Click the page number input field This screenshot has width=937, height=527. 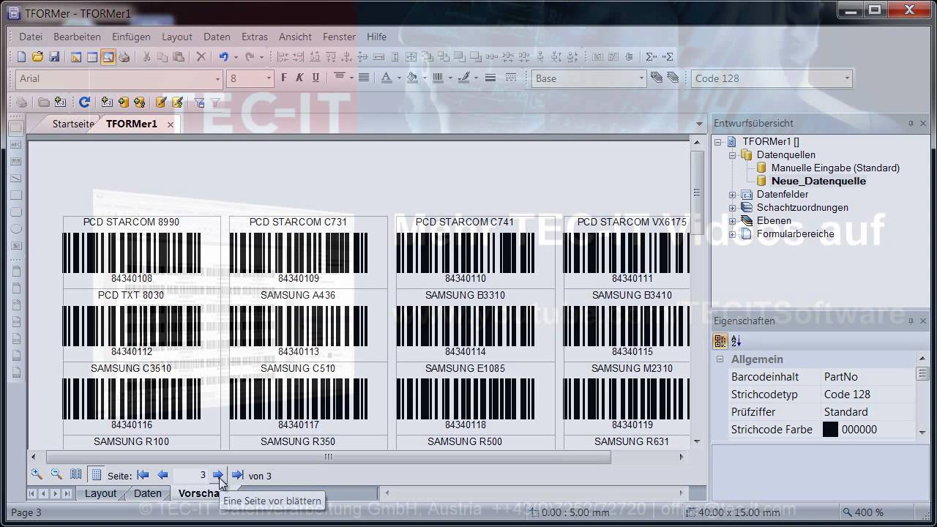click(190, 475)
